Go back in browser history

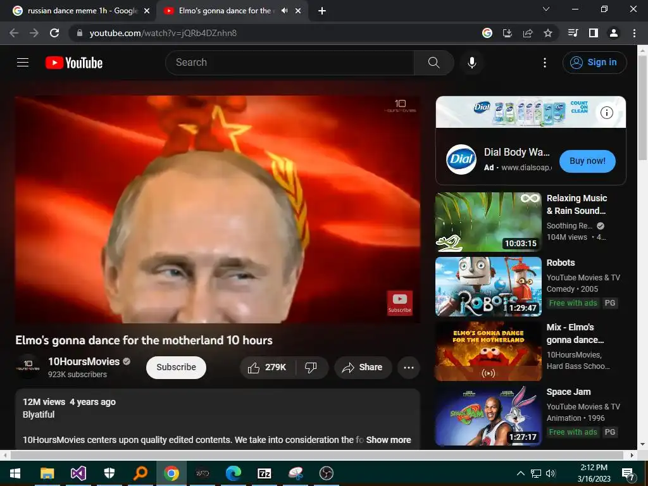(14, 33)
